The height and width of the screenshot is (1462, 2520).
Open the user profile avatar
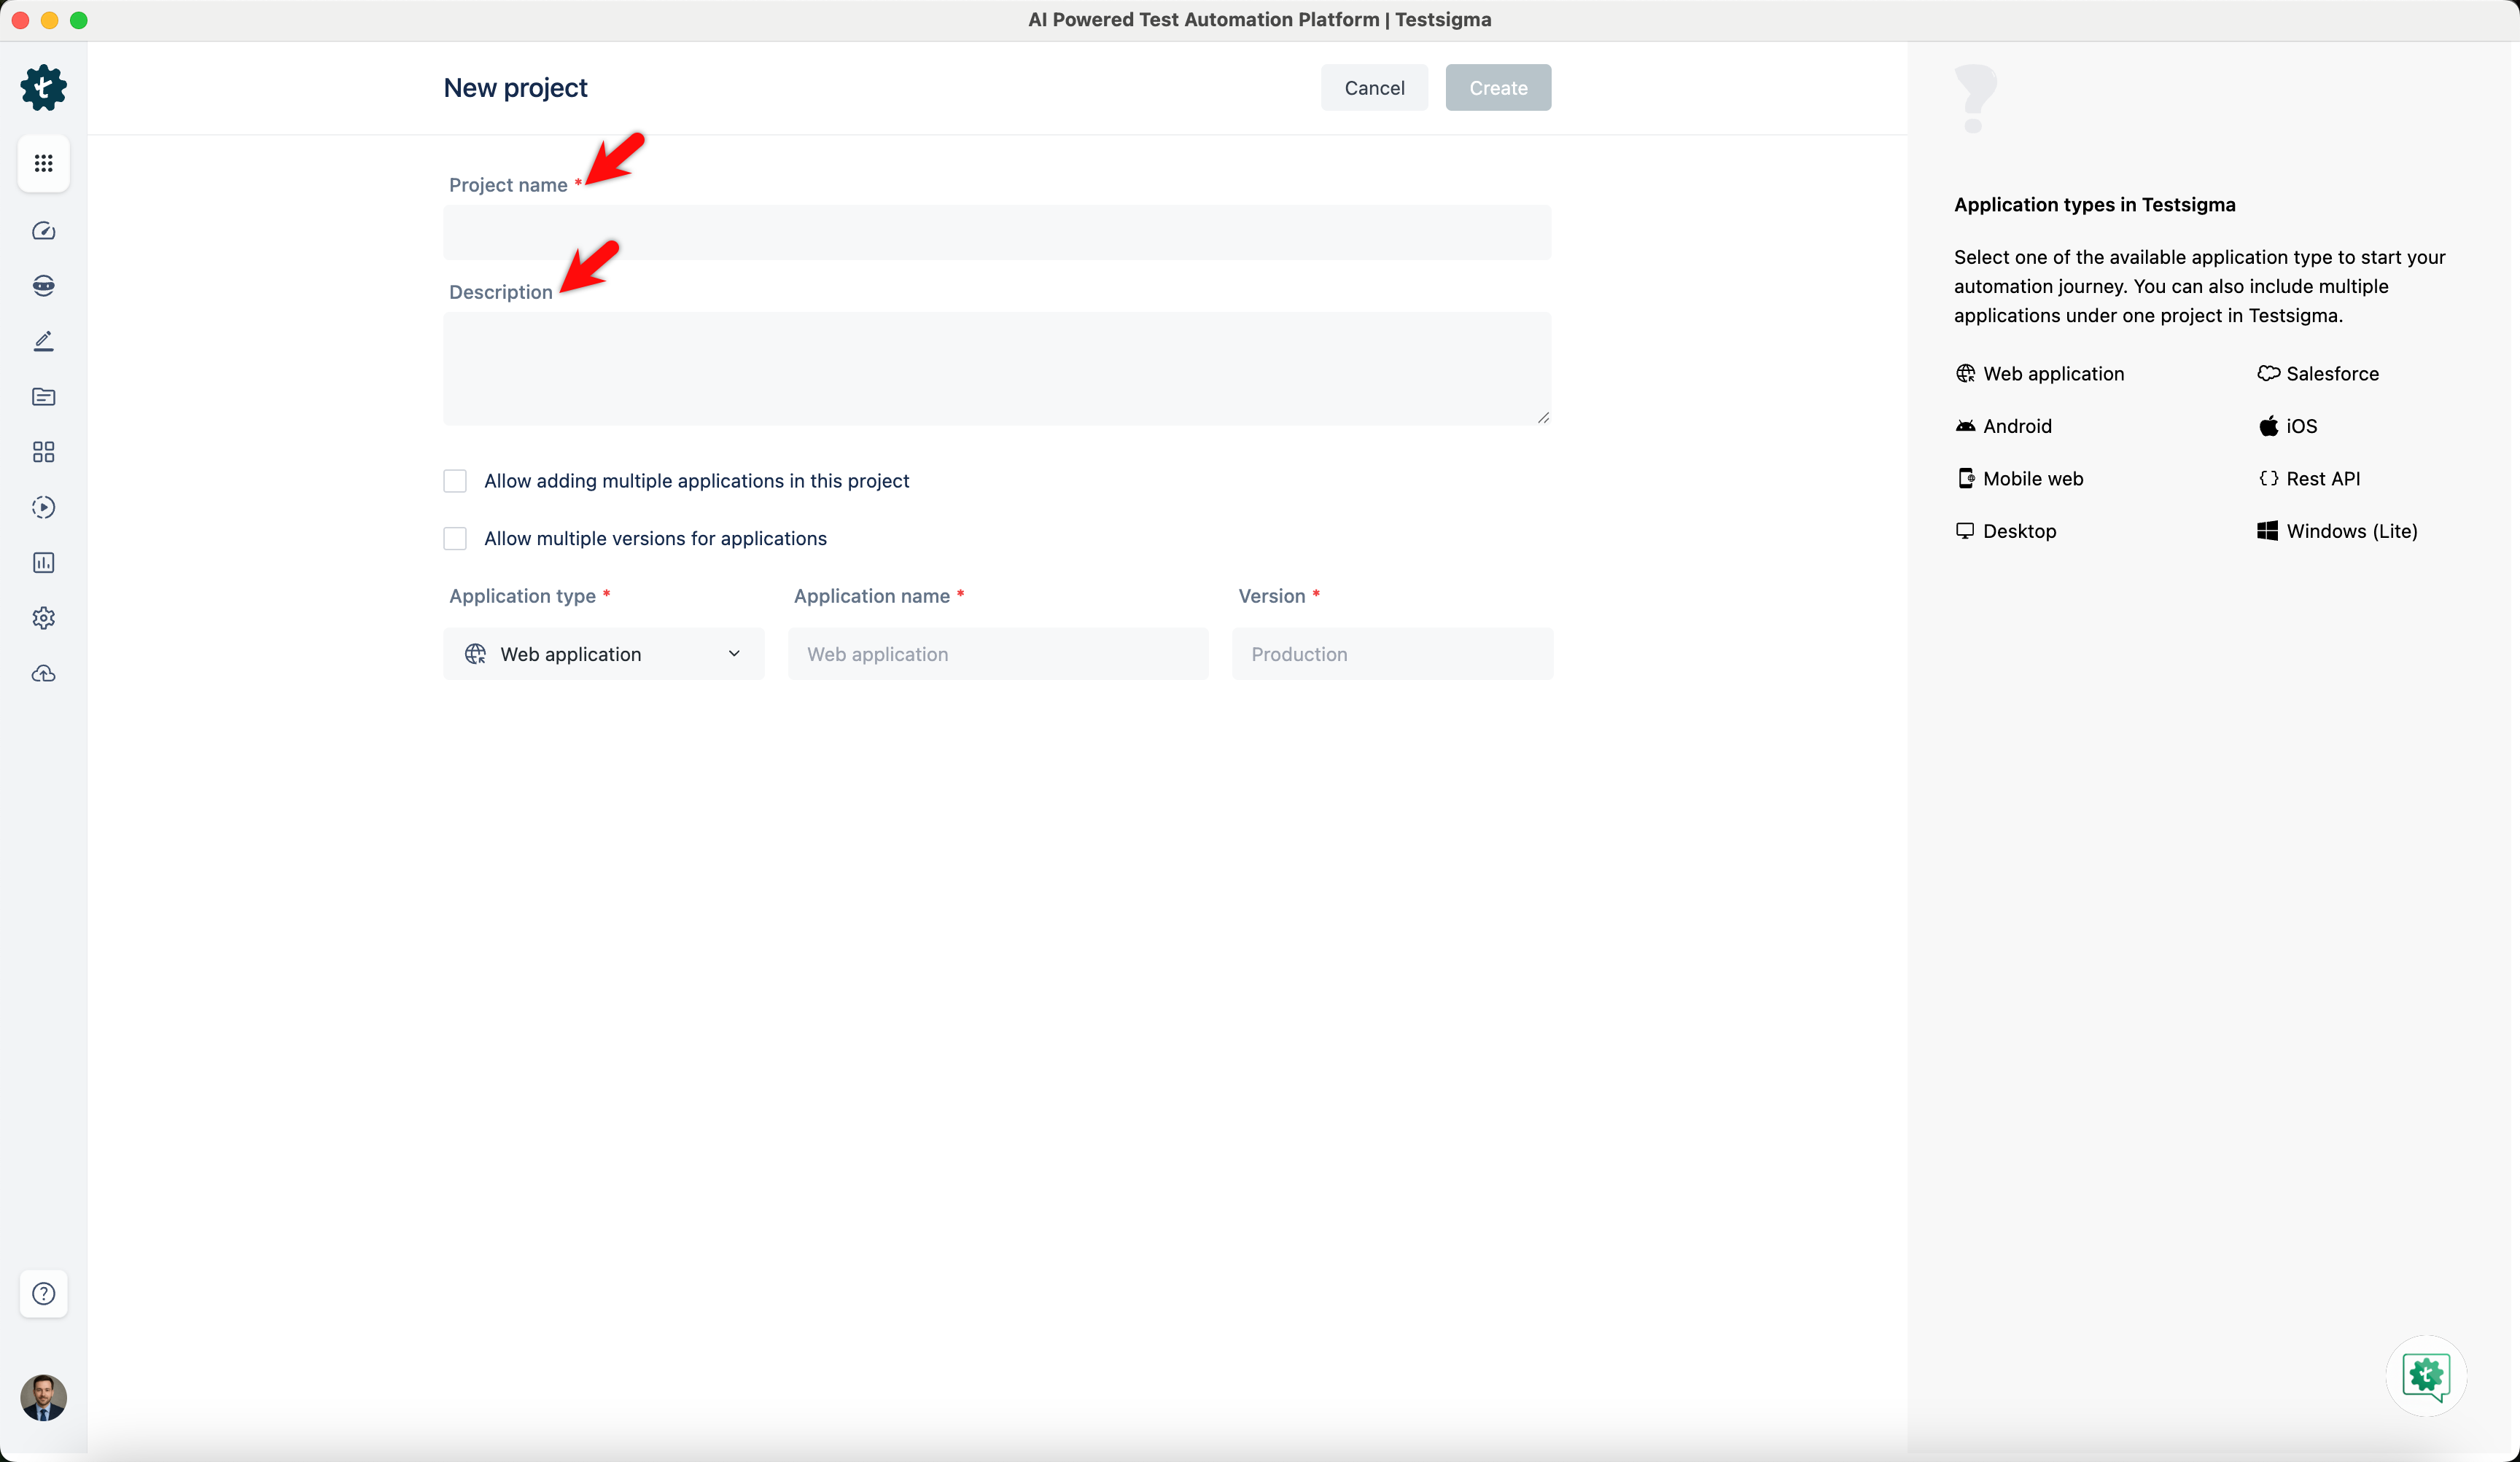(x=43, y=1397)
